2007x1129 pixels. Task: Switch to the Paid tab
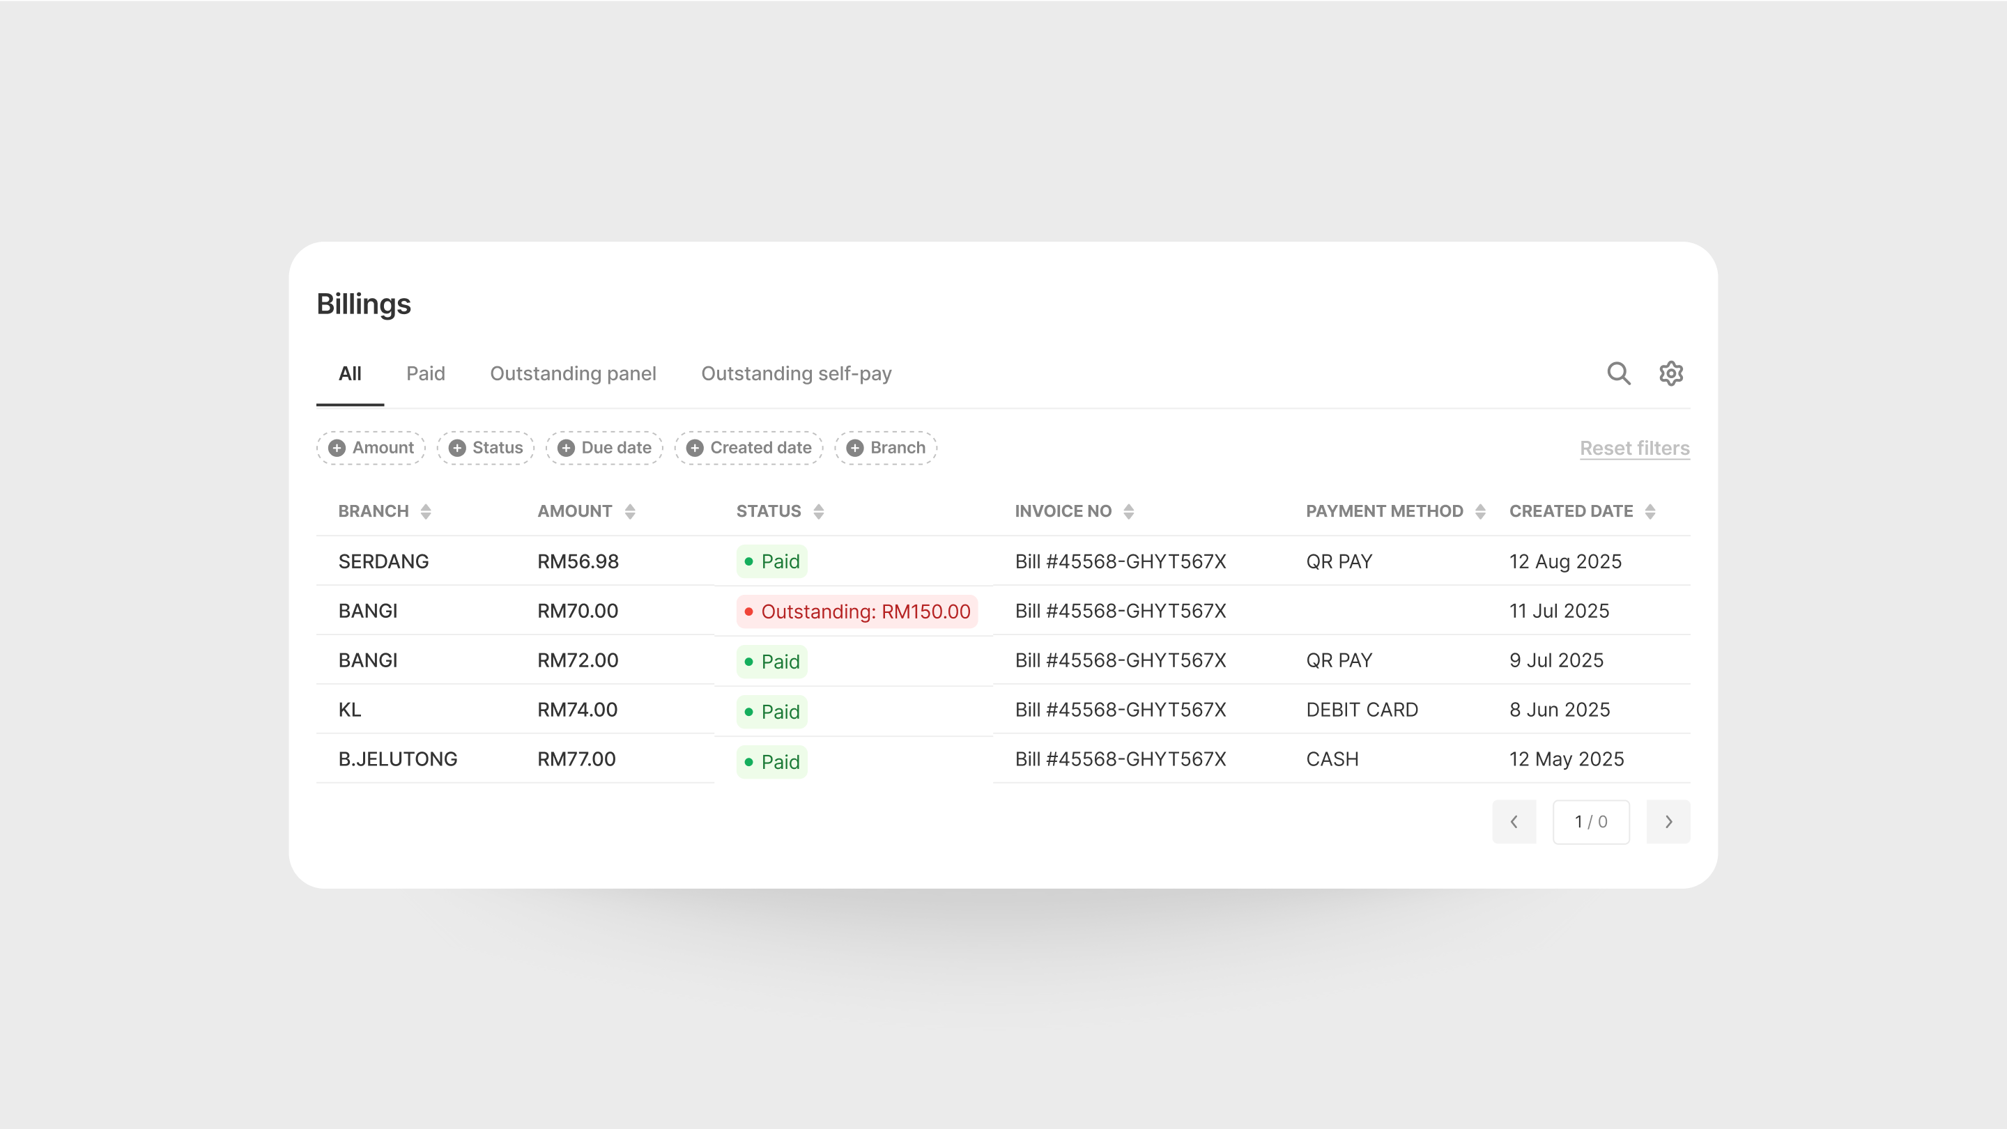coord(425,374)
